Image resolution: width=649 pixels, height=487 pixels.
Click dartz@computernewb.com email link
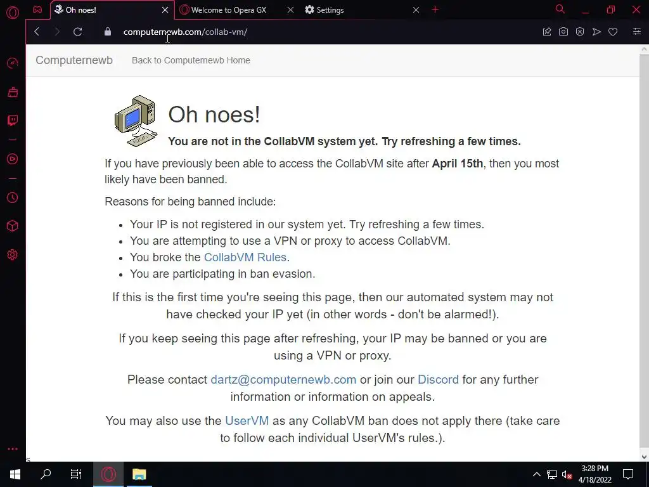point(283,380)
